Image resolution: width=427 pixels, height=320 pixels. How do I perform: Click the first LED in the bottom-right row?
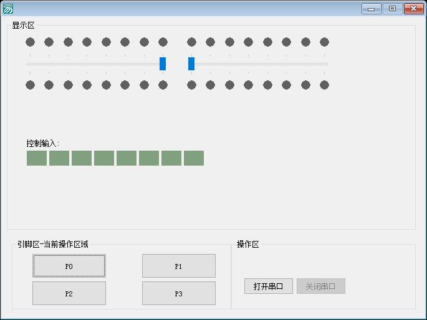(191, 85)
